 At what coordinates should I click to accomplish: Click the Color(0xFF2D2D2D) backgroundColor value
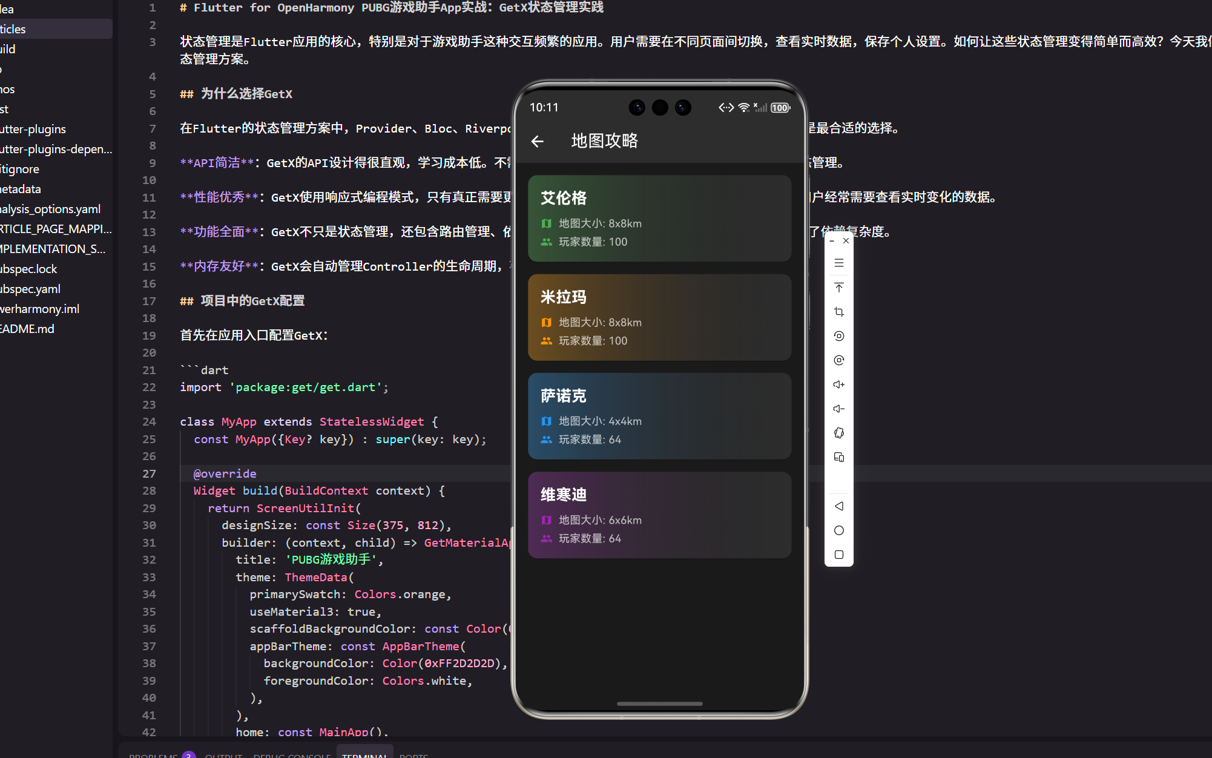coord(441,664)
